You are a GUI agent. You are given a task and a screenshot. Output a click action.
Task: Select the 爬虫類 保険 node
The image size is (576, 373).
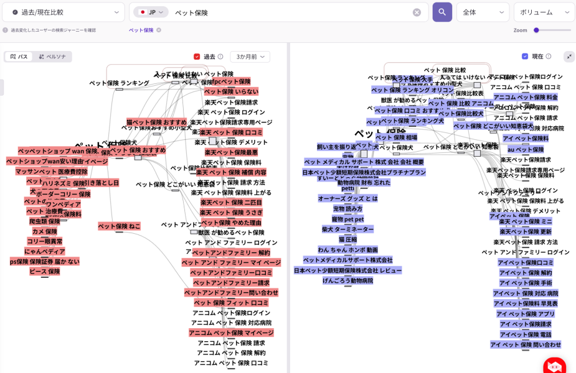44,221
